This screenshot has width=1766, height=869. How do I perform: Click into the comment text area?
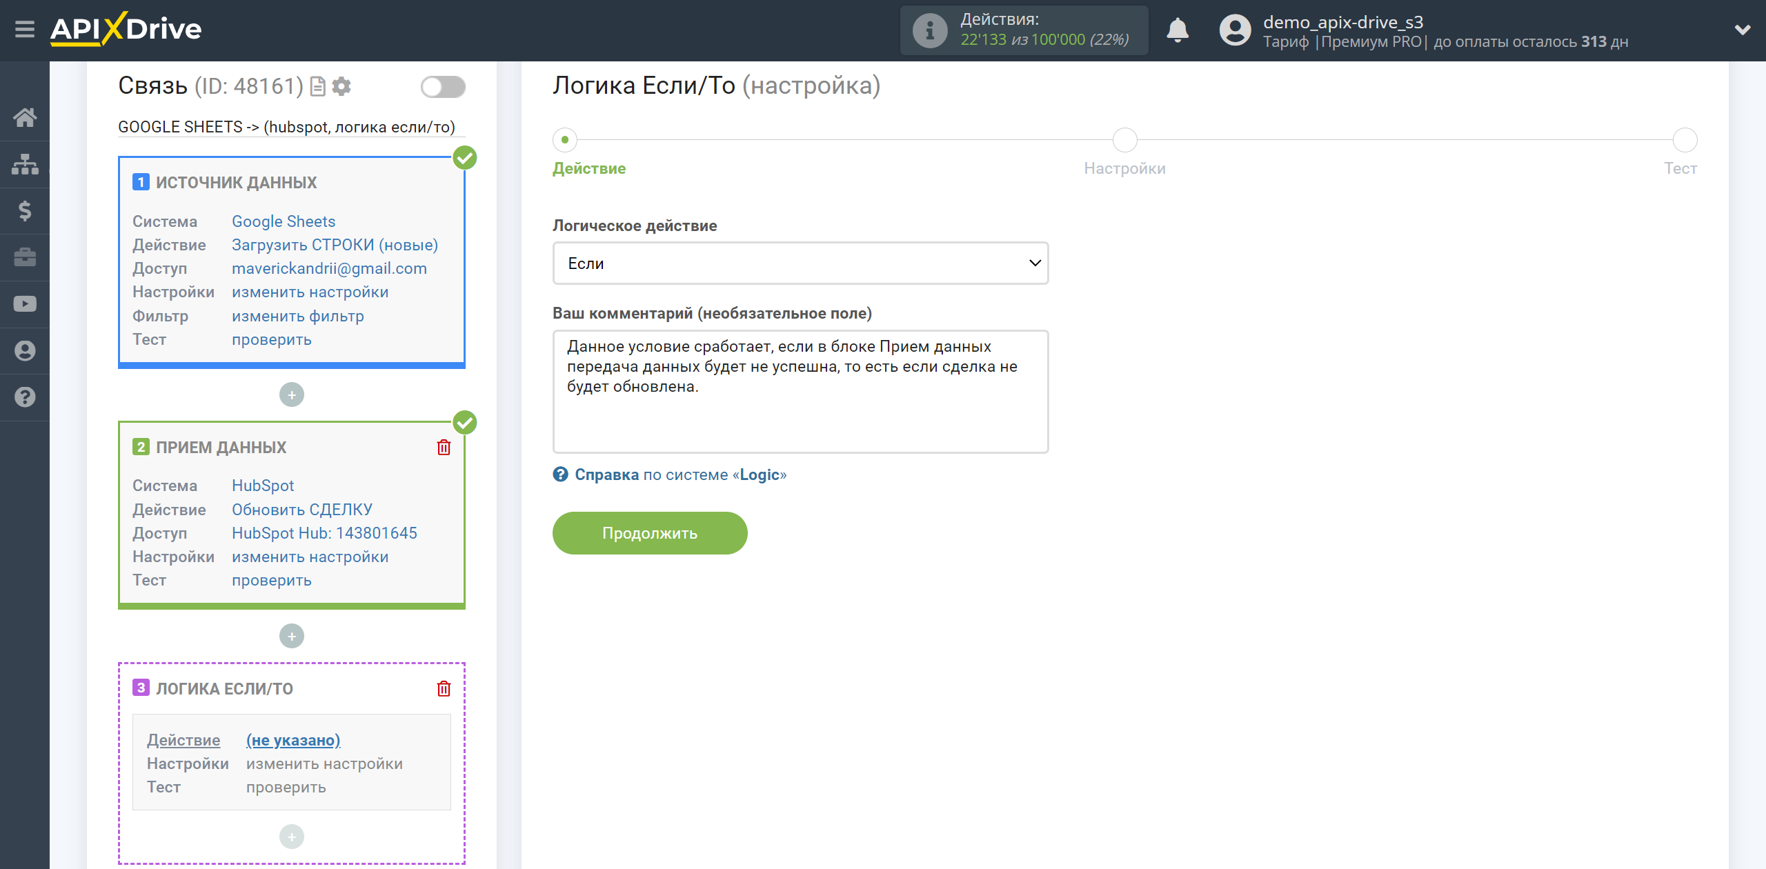800,391
